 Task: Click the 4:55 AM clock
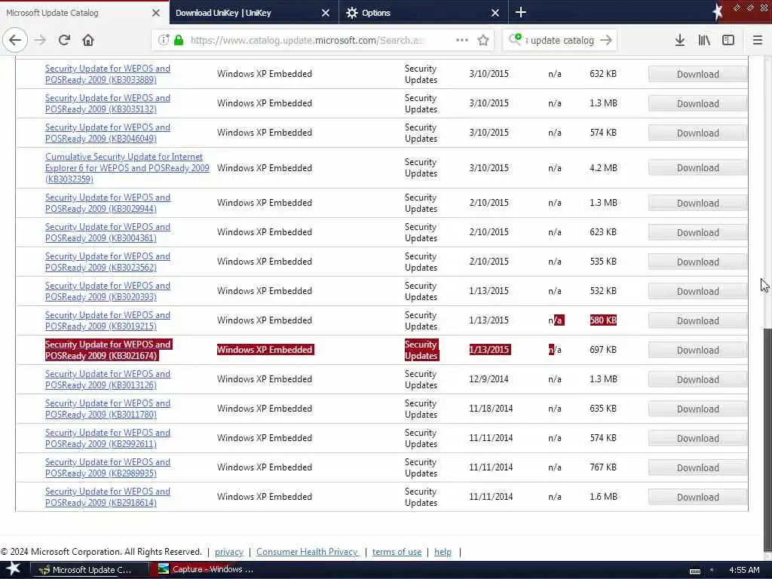point(744,570)
